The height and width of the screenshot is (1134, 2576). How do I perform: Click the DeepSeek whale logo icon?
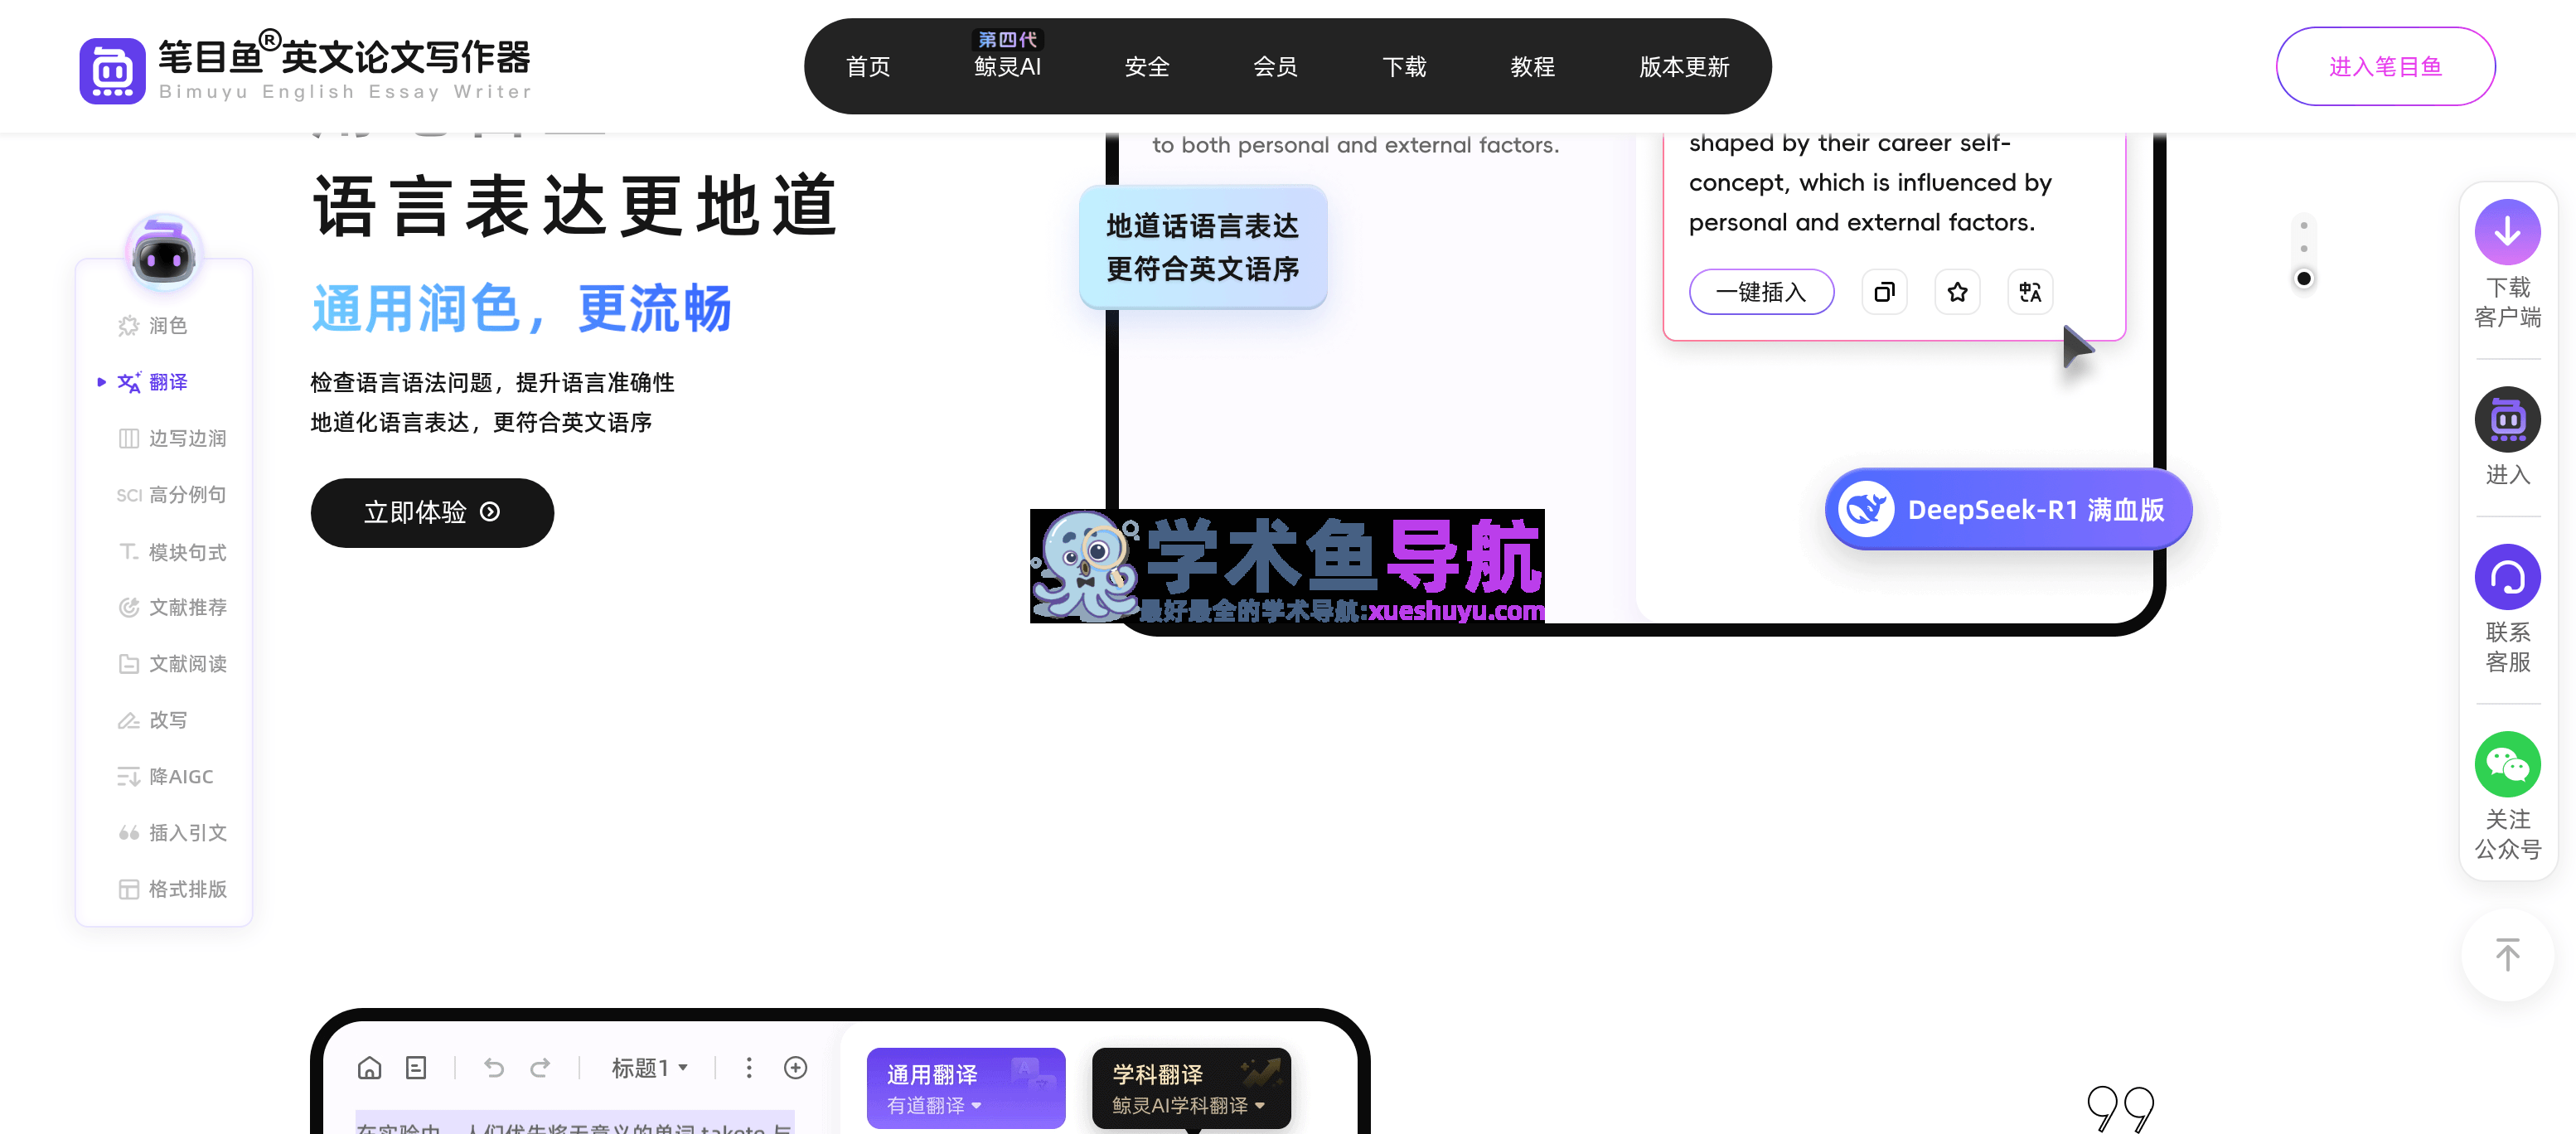tap(1865, 509)
